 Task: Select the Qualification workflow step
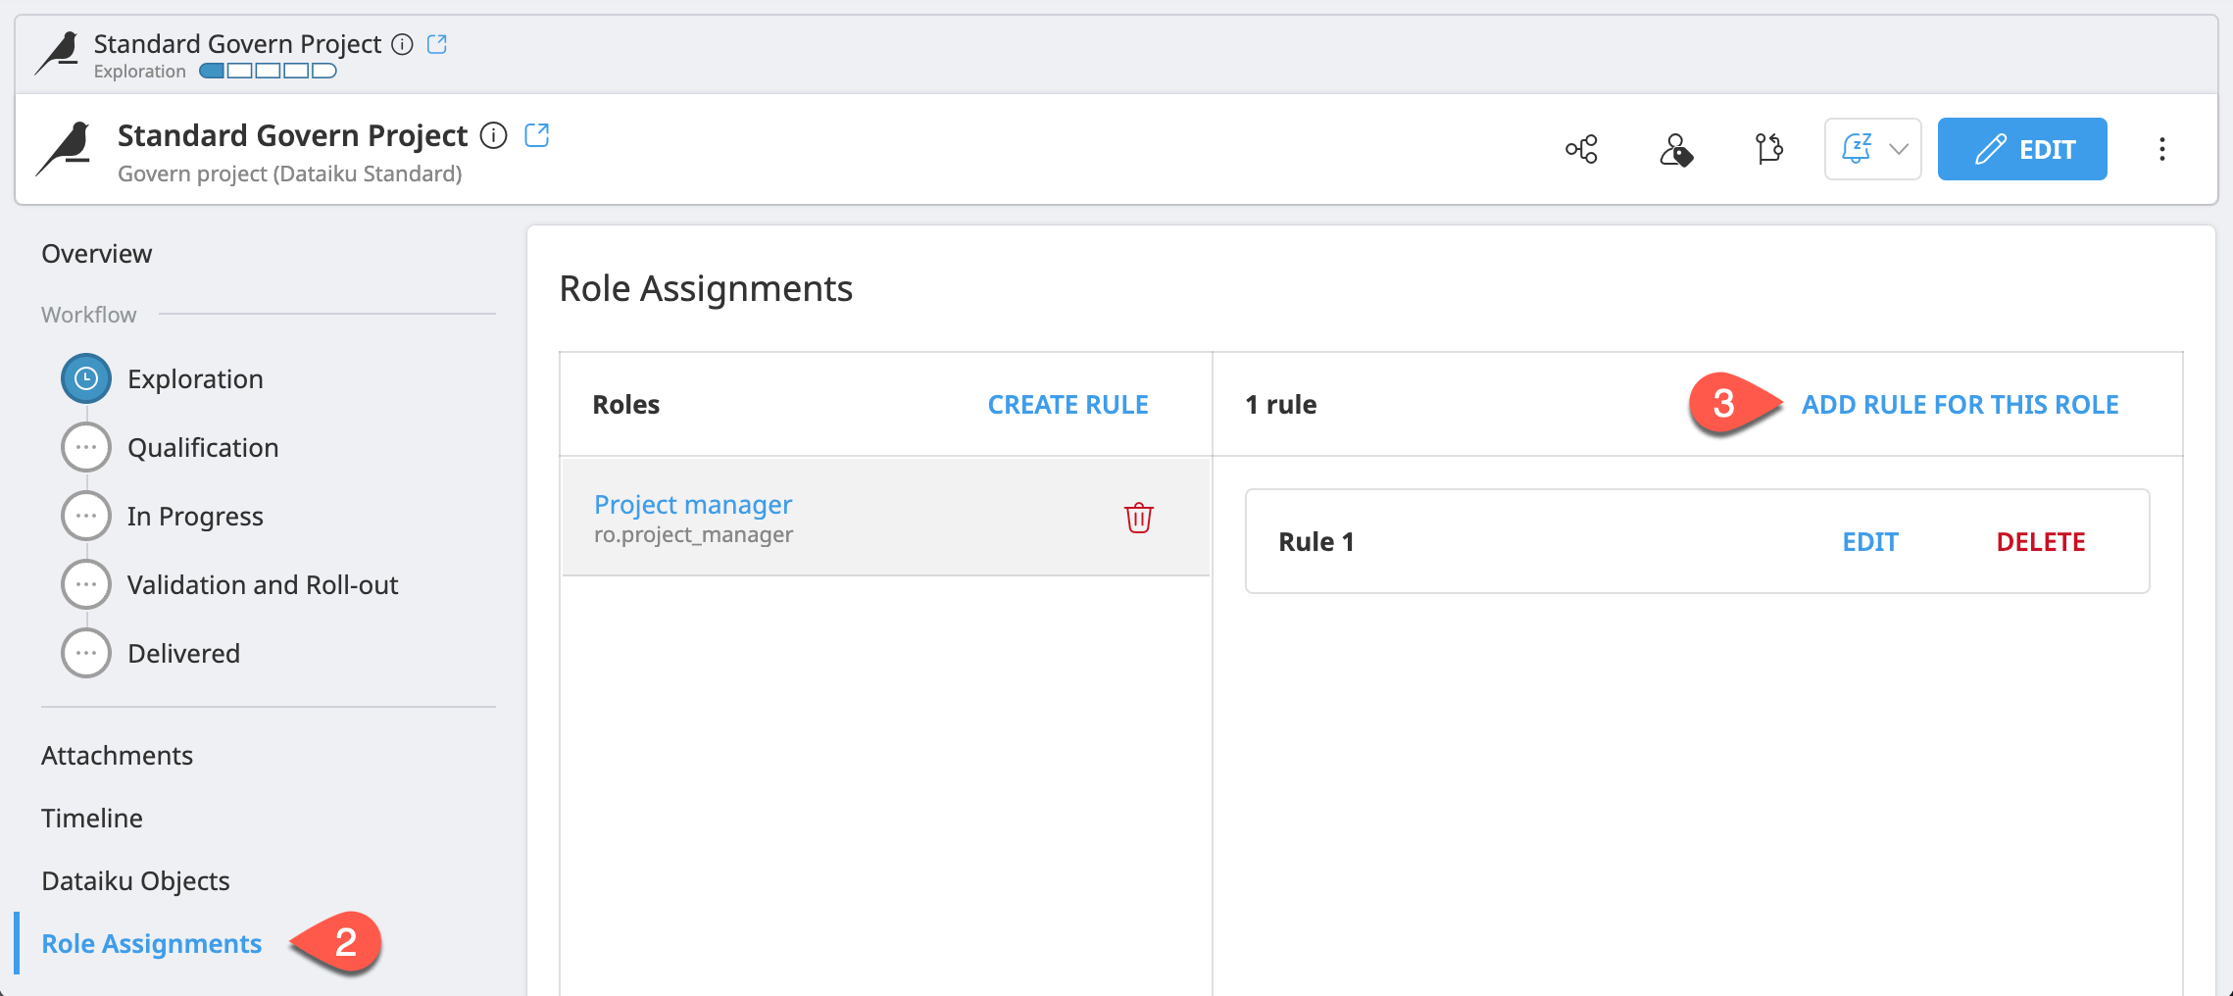pos(203,448)
